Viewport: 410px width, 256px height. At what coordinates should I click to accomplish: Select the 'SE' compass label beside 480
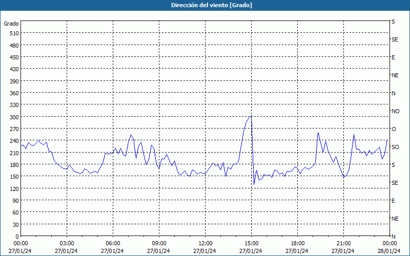point(395,39)
